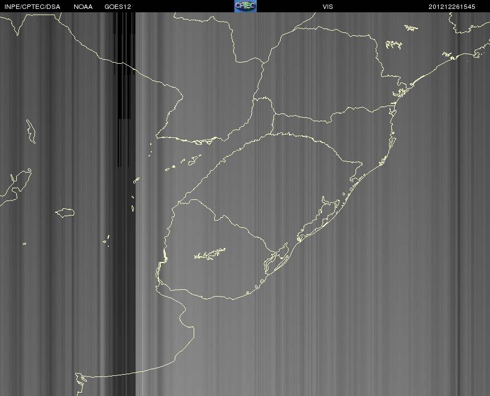Screen dimensions: 490x396
Task: Click the elongated island outline near the left edge
Action: pyautogui.click(x=31, y=131)
